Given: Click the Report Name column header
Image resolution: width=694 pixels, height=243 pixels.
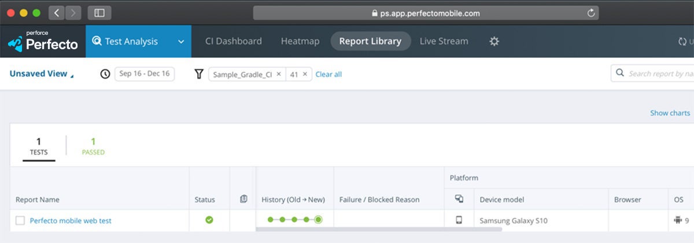Looking at the screenshot, I should [38, 200].
